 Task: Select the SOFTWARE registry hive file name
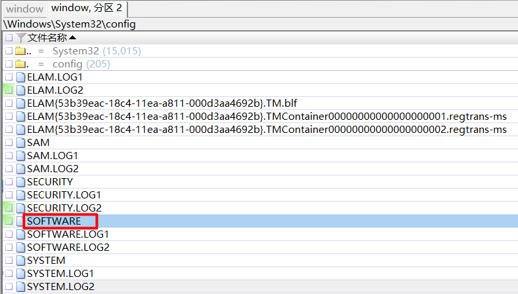tap(54, 221)
